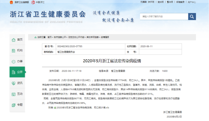The height and width of the screenshot is (121, 209).
Task: Open the 中国浙江 link
Action: pos(40,2)
